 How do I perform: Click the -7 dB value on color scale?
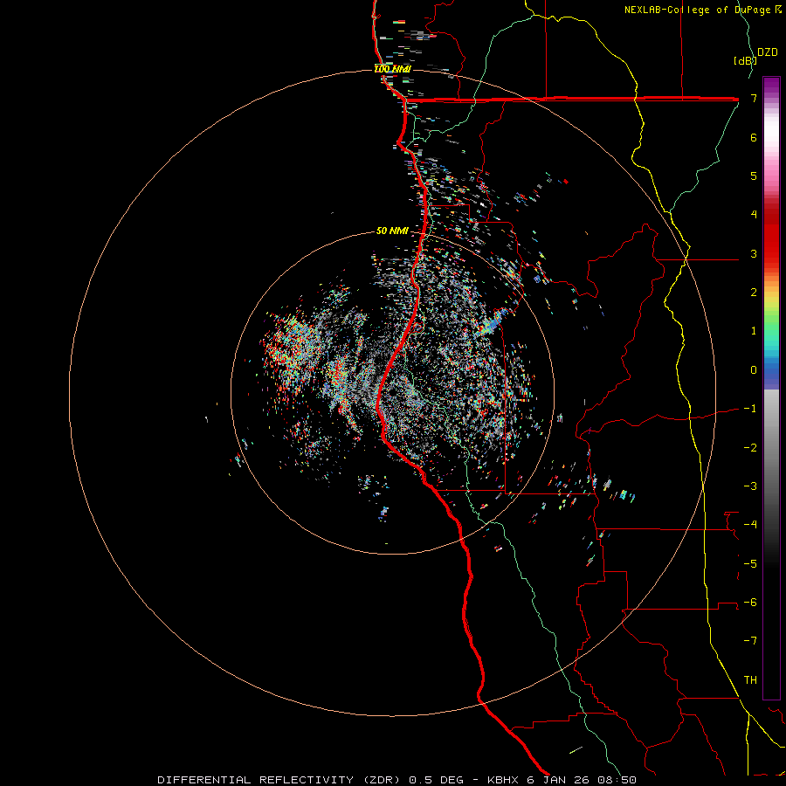tap(750, 641)
